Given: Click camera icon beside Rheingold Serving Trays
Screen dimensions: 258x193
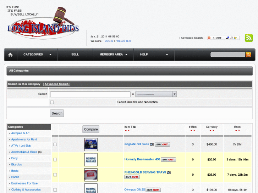Looking at the screenshot, I should [169, 172].
